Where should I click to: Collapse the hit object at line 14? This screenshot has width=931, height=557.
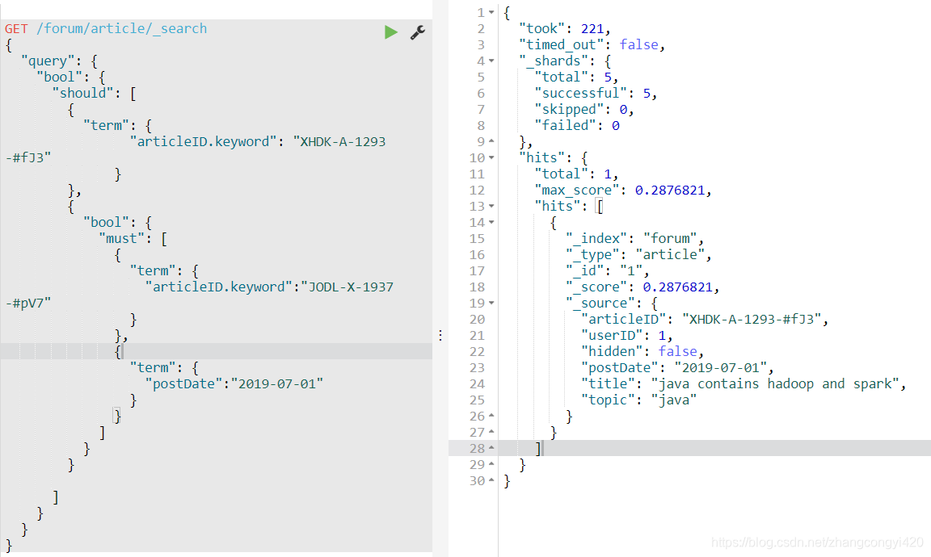click(x=490, y=222)
